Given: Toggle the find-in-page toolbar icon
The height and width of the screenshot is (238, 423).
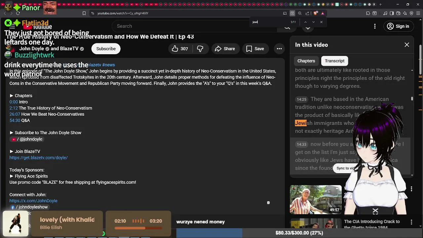Looking at the screenshot, I should point(292,13).
